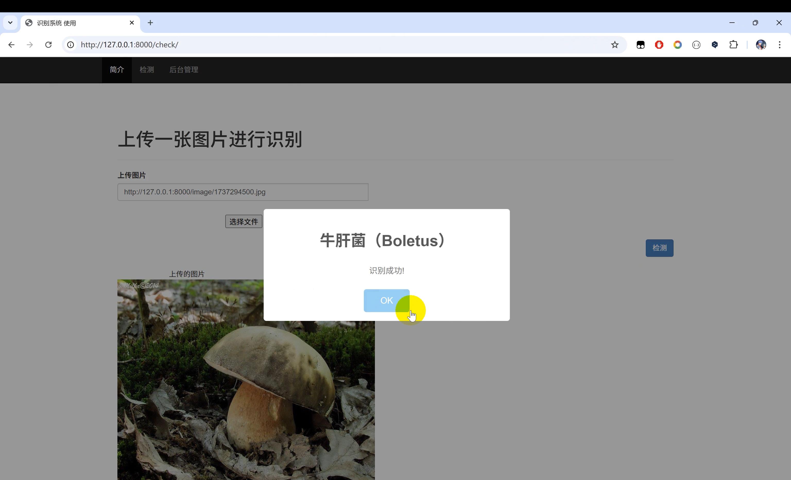
Task: Click the black two-dot extension icon
Action: pyautogui.click(x=640, y=44)
